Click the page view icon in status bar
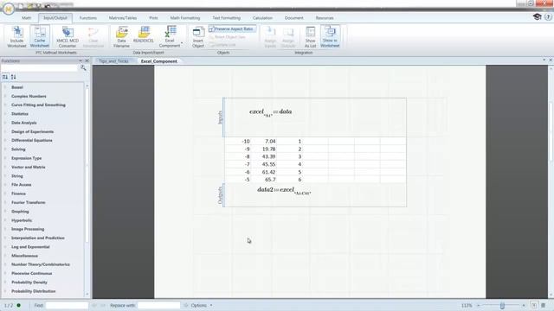554x311 pixels. [534, 305]
